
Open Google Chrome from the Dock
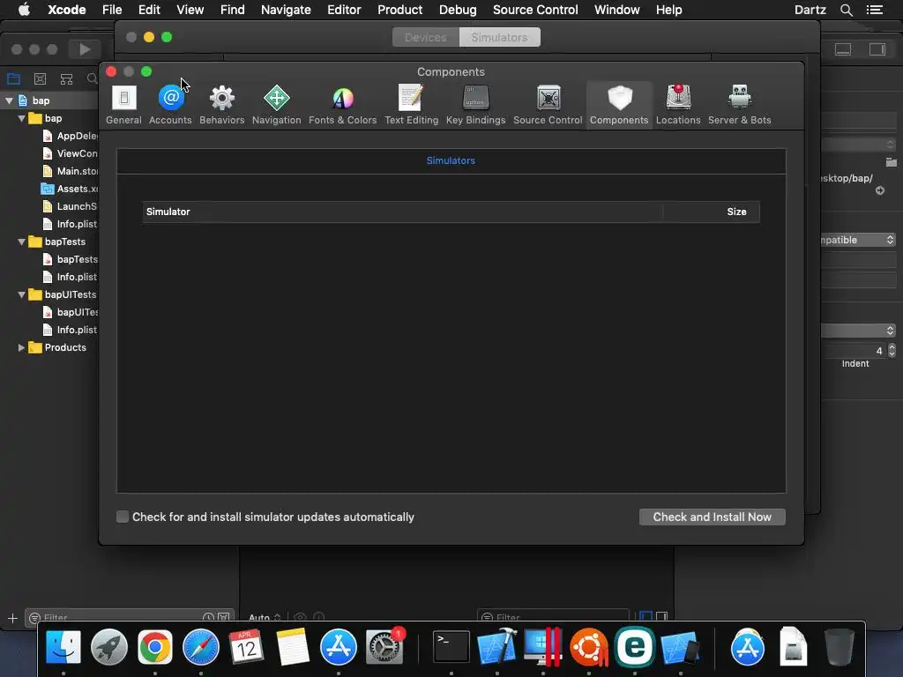(x=155, y=647)
